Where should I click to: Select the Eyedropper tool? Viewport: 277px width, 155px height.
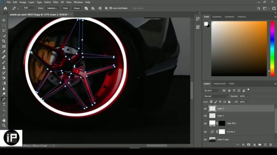[4, 52]
